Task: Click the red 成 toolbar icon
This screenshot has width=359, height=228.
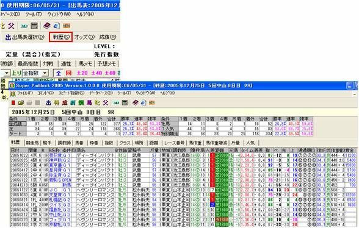Action: click(65, 103)
